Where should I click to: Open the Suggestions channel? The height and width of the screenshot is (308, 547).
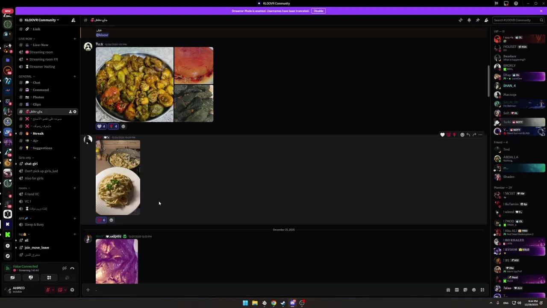47,148
